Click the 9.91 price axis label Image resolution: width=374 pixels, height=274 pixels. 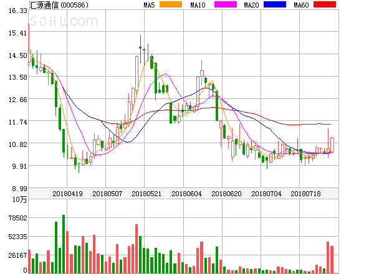[x=19, y=166]
